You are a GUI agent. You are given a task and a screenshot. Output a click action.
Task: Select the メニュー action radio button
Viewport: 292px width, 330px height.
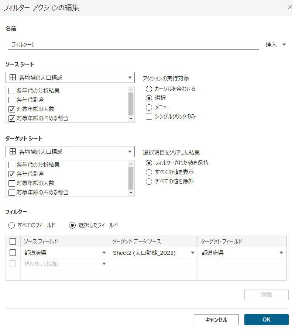pyautogui.click(x=149, y=107)
